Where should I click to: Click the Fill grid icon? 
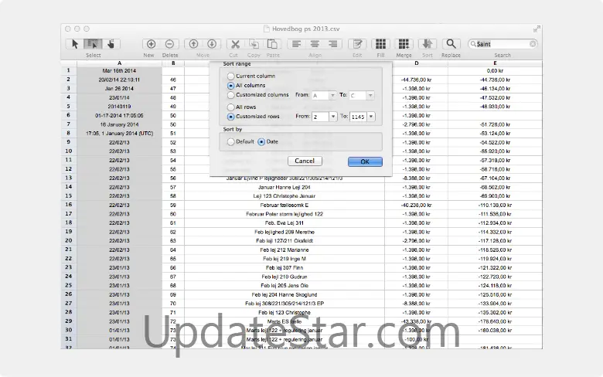380,44
